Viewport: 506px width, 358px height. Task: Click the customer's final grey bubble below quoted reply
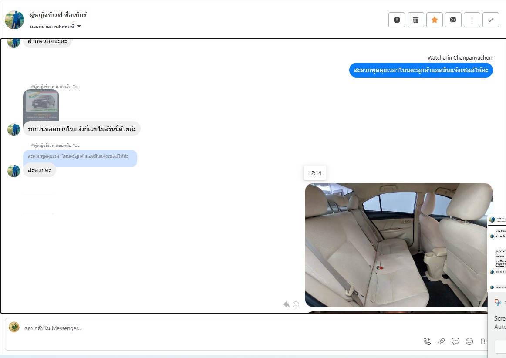point(40,170)
